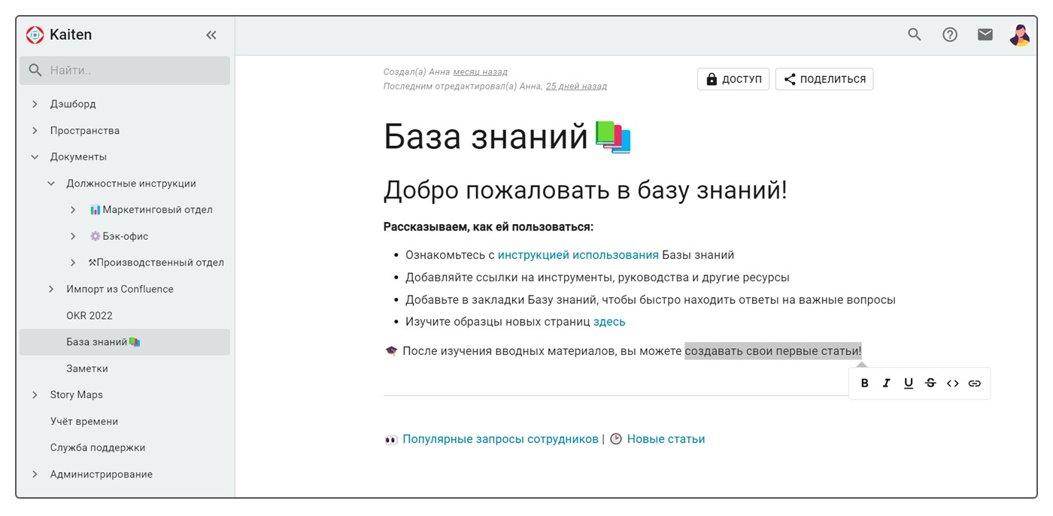Apply bold formatting to selected text
This screenshot has height=516, width=1053.
click(x=864, y=384)
